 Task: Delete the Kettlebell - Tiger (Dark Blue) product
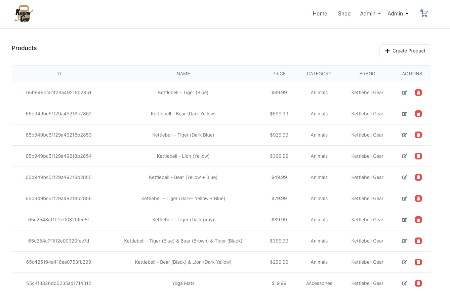tap(418, 135)
